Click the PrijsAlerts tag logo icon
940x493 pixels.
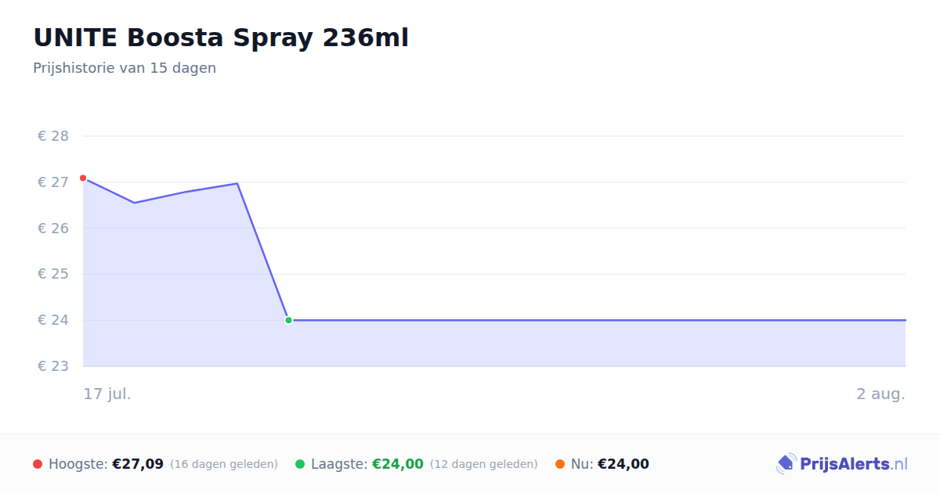pos(786,464)
